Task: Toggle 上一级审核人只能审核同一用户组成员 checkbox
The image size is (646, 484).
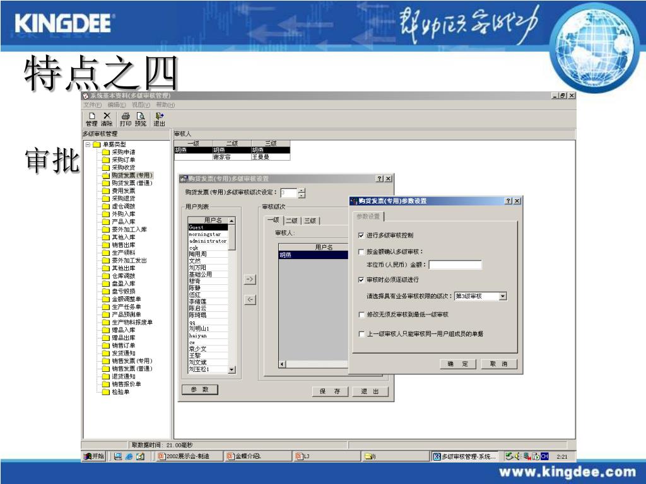Action: (x=361, y=334)
